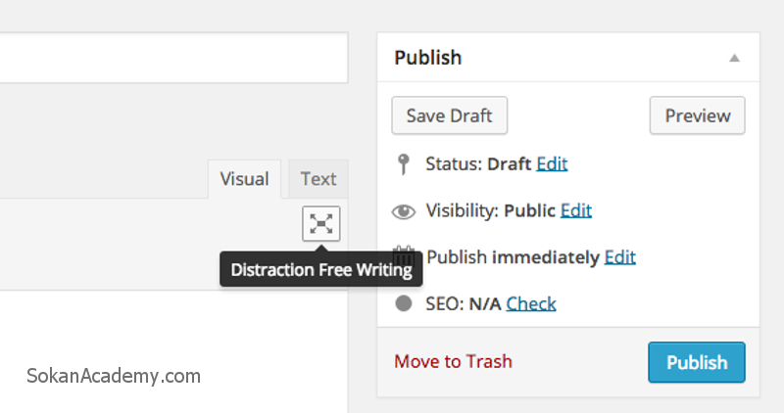
Task: Click inside the editor content area
Action: click(x=173, y=351)
